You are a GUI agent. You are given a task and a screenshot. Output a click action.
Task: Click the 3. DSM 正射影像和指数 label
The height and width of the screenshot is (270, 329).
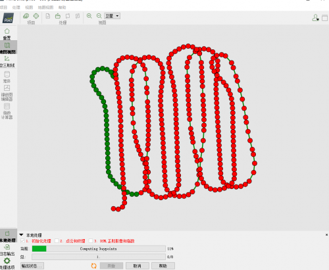pos(114,241)
